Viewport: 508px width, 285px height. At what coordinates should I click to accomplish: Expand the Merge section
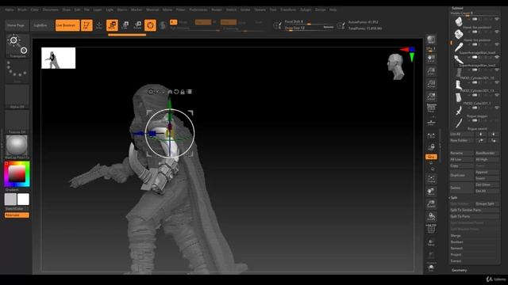point(456,236)
